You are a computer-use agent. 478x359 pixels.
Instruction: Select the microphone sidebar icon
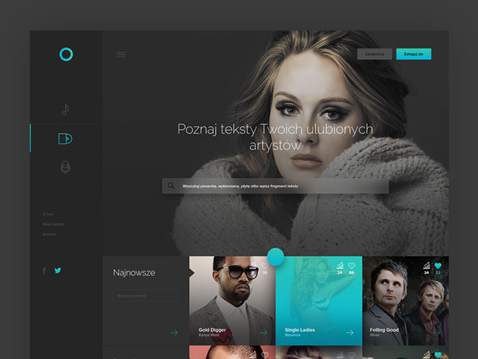pos(65,167)
